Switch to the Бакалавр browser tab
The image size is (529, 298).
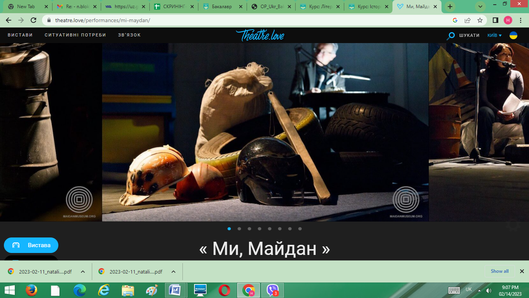coord(223,7)
